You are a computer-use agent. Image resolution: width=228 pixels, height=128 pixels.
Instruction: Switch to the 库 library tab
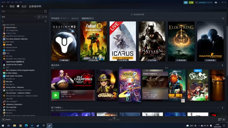pyautogui.click(x=18, y=6)
